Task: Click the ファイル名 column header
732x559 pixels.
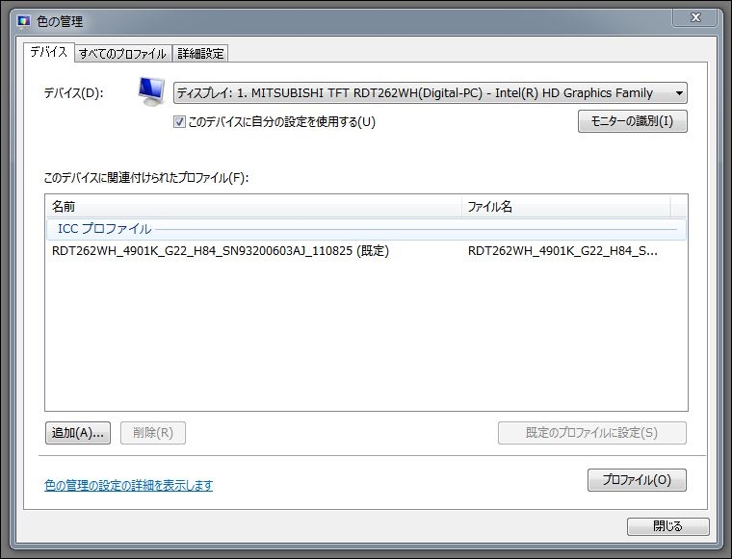Action: pyautogui.click(x=566, y=206)
